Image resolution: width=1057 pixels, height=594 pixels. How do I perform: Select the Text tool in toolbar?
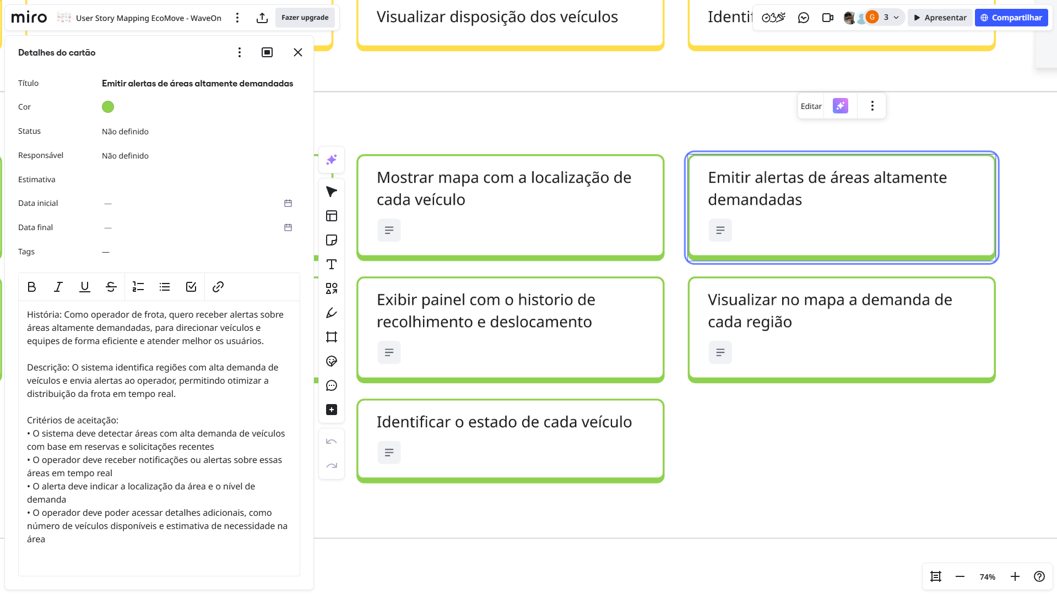332,264
